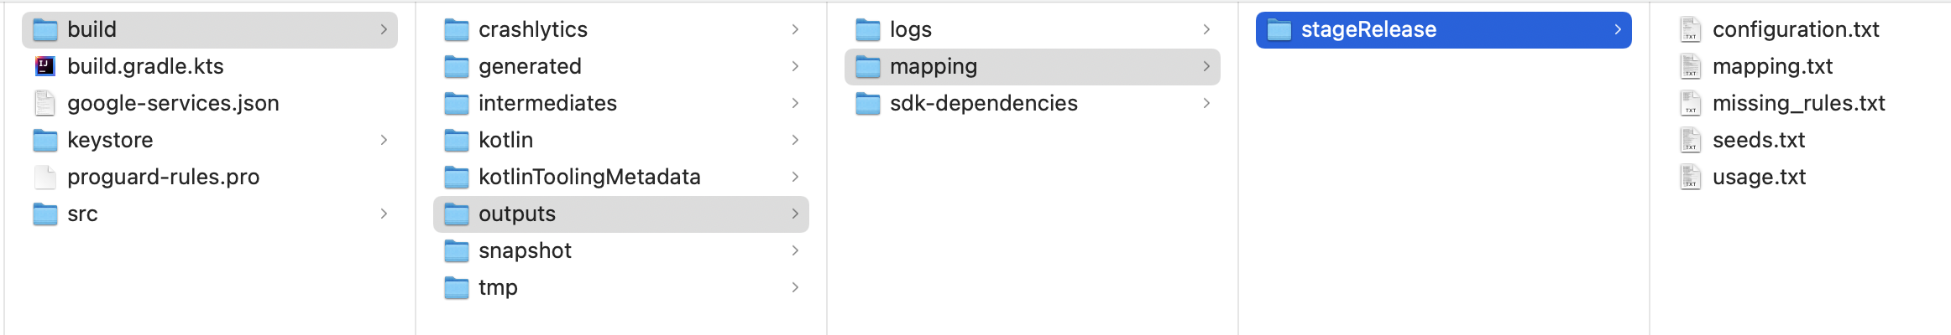
Task: Click the configuration.txt text file icon
Action: point(1691,29)
